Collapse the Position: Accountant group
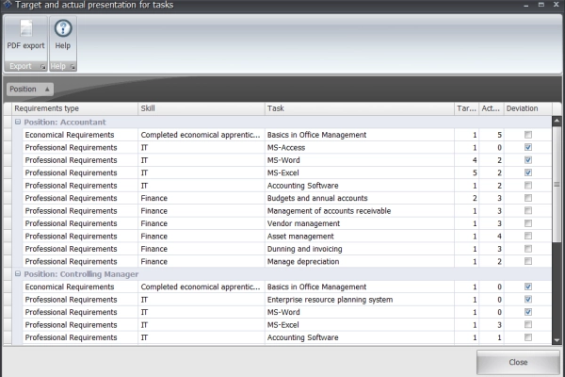The image size is (565, 377). (18, 123)
